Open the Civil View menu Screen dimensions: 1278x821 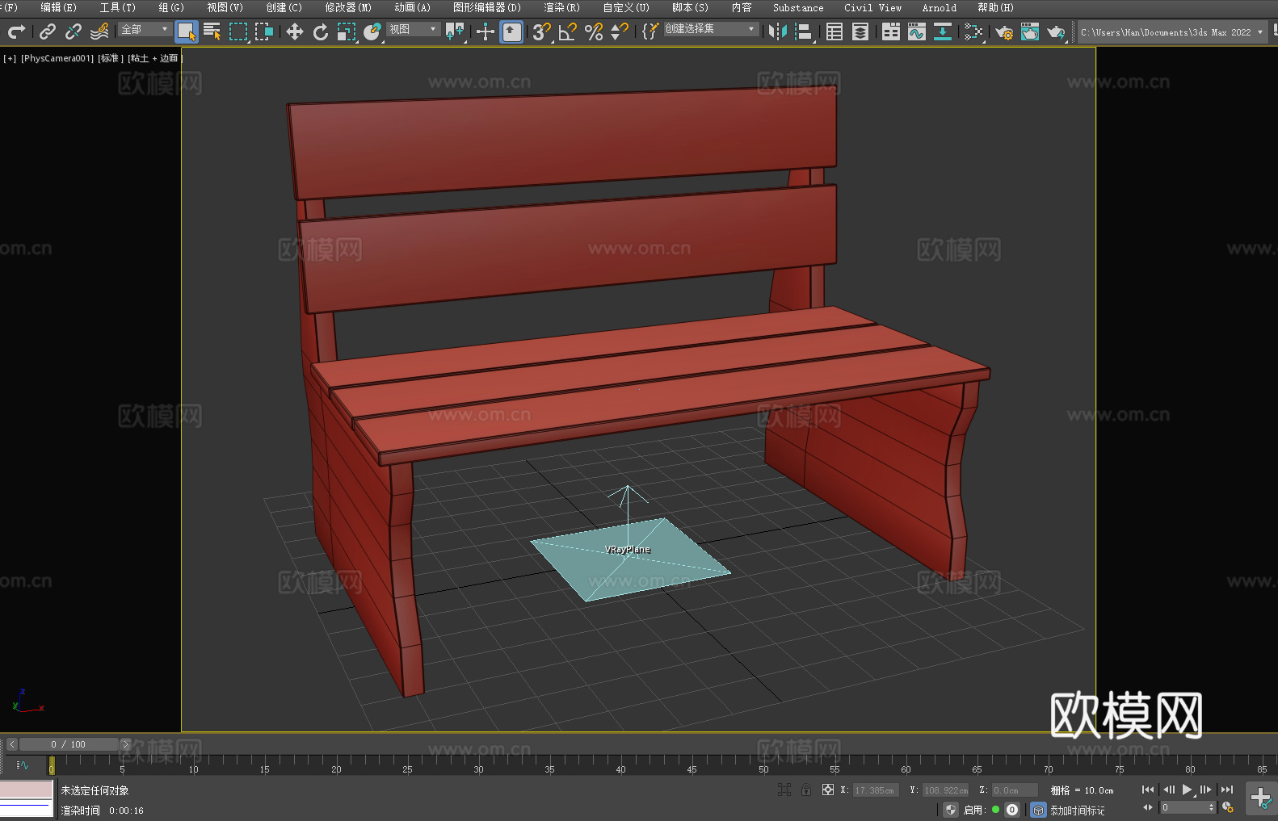click(x=872, y=7)
